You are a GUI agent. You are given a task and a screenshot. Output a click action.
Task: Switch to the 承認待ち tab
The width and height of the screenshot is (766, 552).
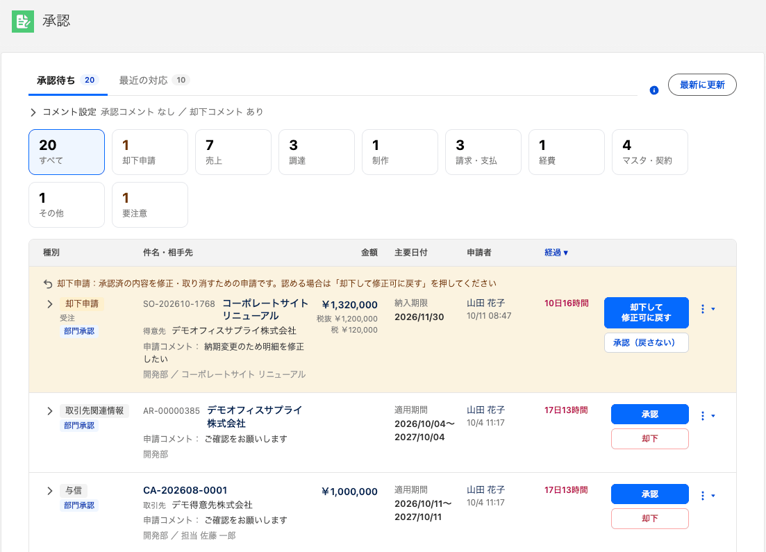tap(68, 81)
